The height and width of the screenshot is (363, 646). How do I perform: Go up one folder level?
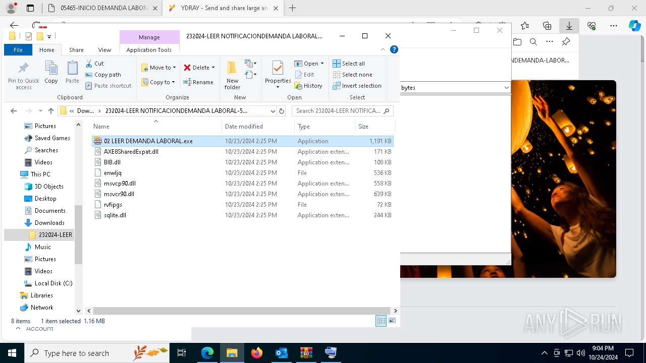click(50, 111)
